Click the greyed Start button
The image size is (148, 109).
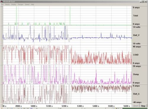pos(136,106)
